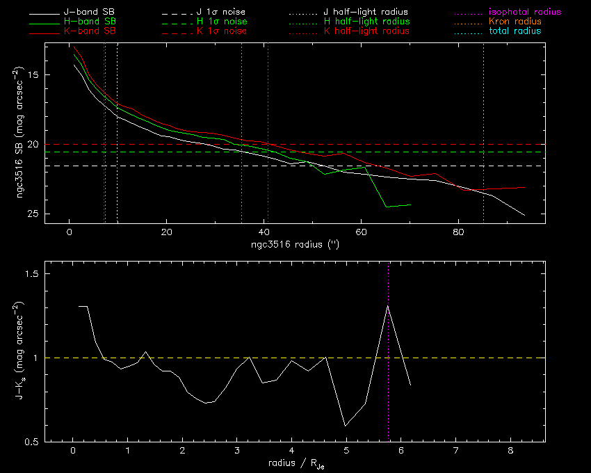Click the J half-light radius legend label

[x=366, y=13]
